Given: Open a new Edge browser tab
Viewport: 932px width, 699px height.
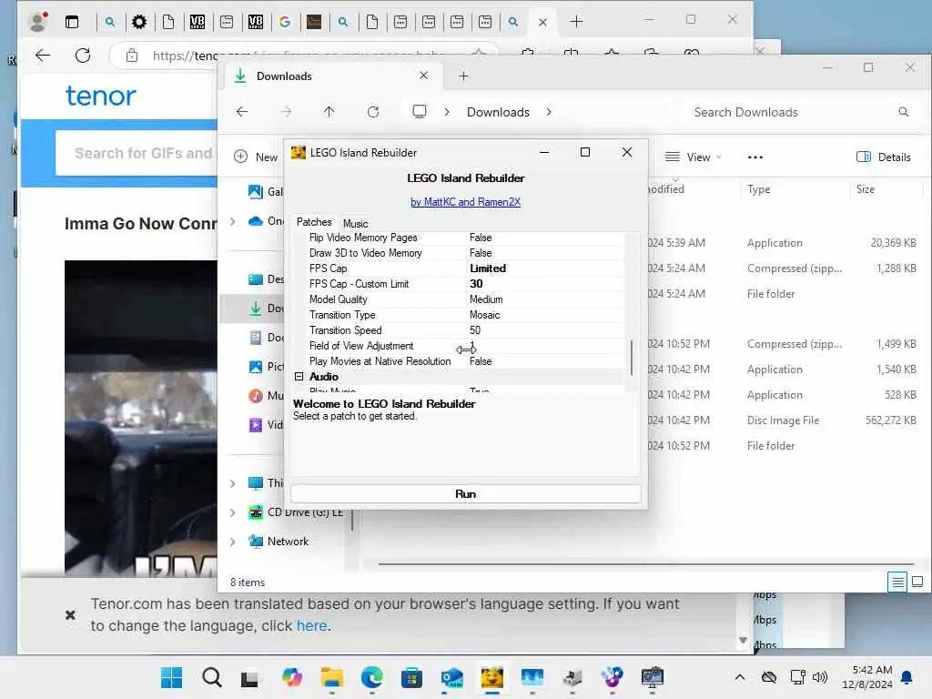Looking at the screenshot, I should [576, 22].
